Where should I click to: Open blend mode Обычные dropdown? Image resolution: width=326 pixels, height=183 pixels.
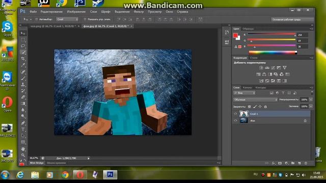[x=255, y=100]
